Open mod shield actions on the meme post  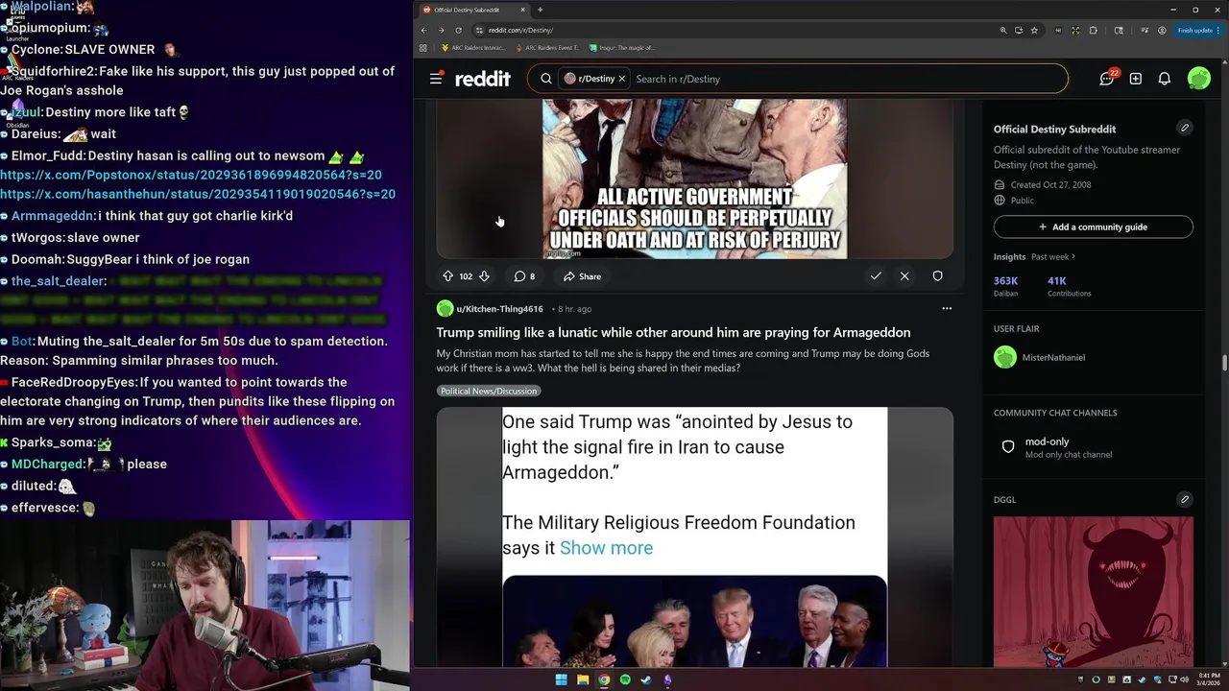coord(937,276)
